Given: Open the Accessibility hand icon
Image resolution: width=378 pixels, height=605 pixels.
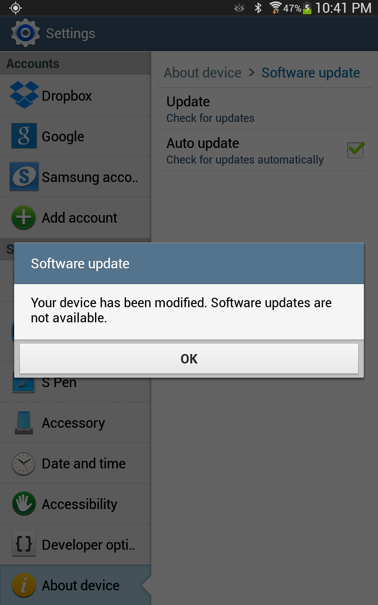Looking at the screenshot, I should pyautogui.click(x=24, y=504).
